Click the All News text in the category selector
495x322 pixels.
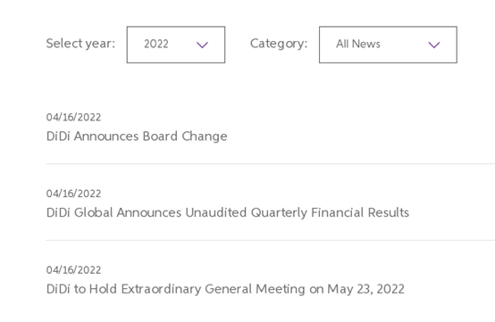pyautogui.click(x=358, y=44)
